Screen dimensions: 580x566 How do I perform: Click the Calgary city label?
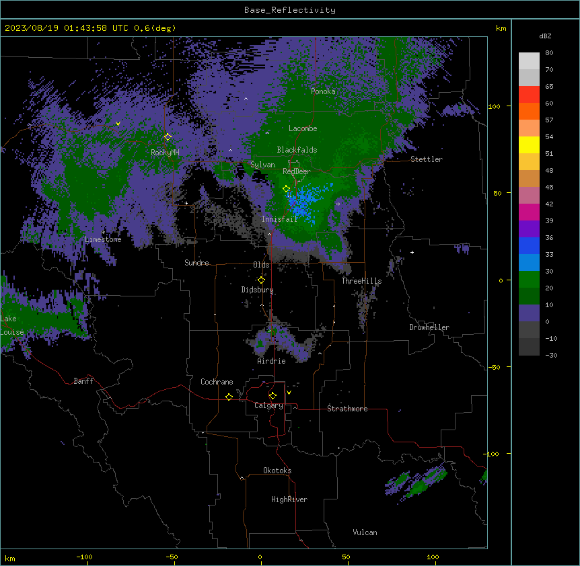[x=268, y=405]
